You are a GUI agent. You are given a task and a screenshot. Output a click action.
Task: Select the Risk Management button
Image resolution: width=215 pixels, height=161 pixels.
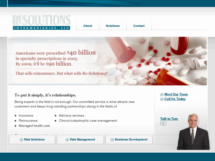tap(80, 139)
